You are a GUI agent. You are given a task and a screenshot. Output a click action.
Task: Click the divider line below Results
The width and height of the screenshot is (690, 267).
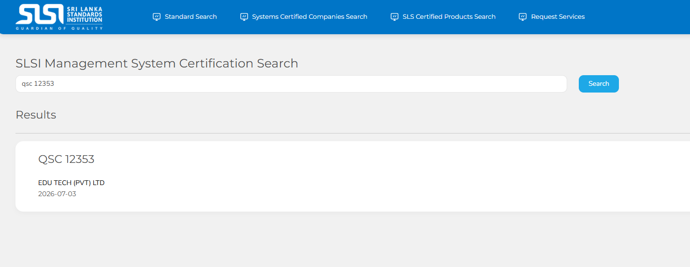click(338, 133)
